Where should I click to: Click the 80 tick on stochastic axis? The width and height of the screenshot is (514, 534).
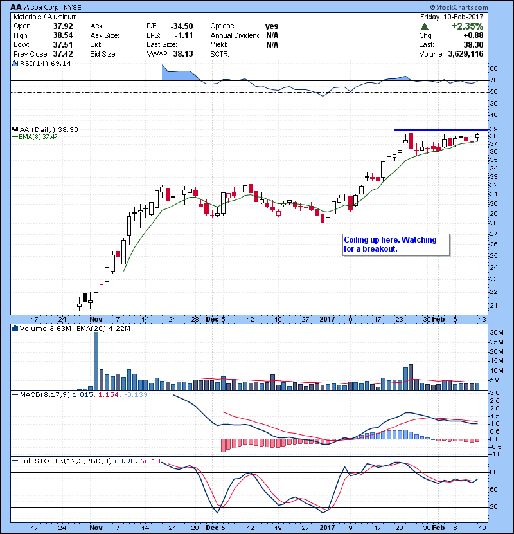tap(493, 472)
